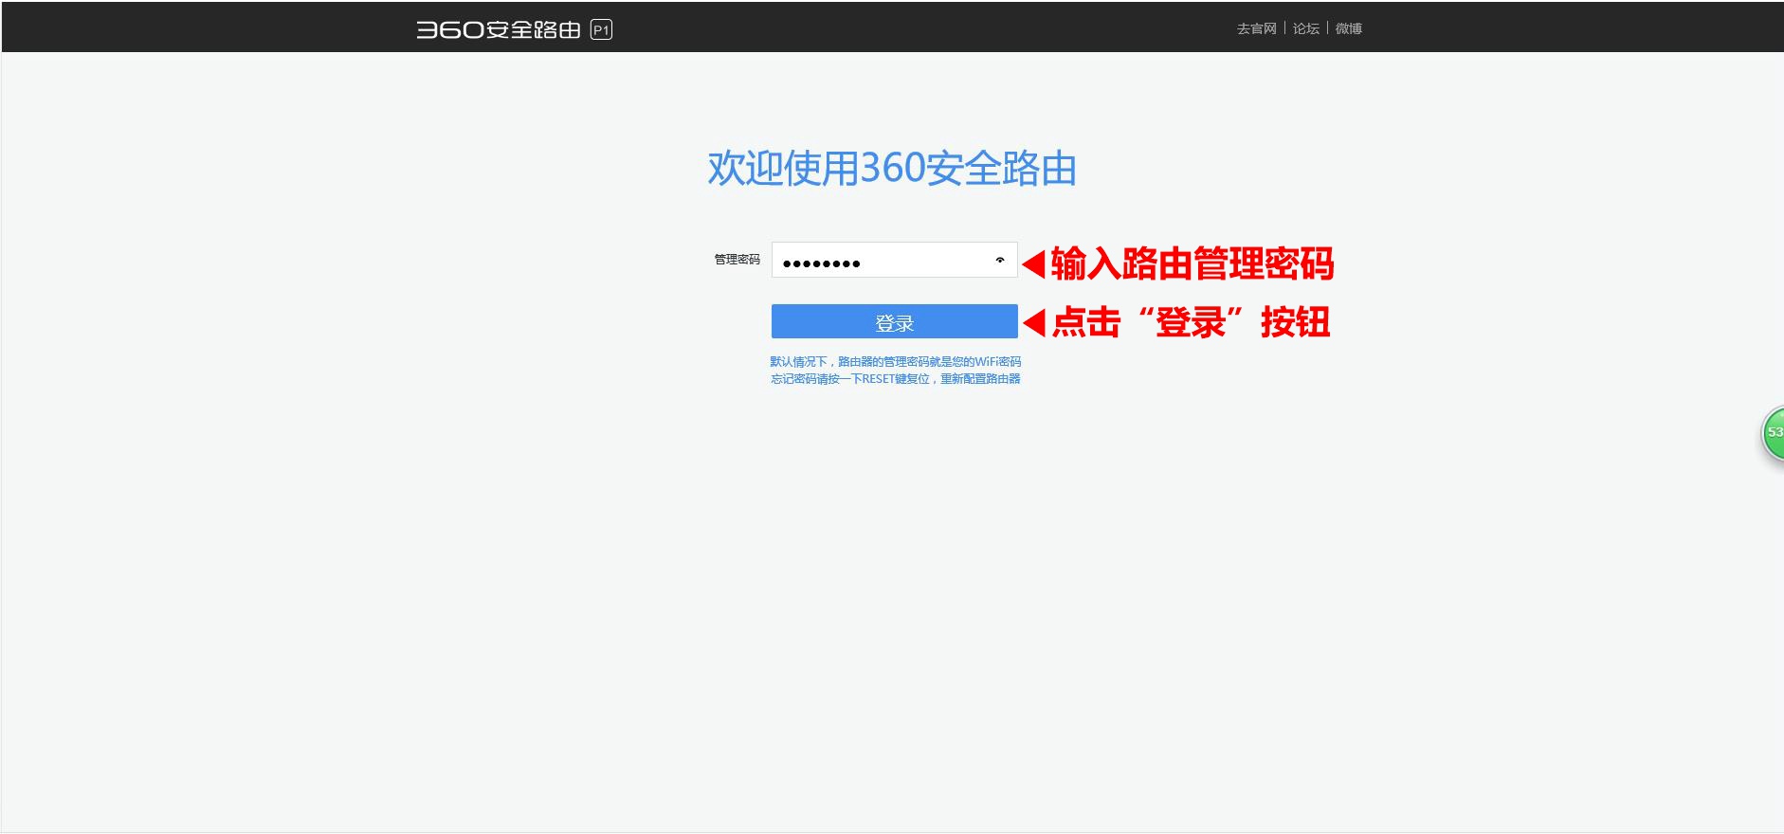Click the green floating accelerator ball icon
This screenshot has width=1784, height=834.
1773,434
